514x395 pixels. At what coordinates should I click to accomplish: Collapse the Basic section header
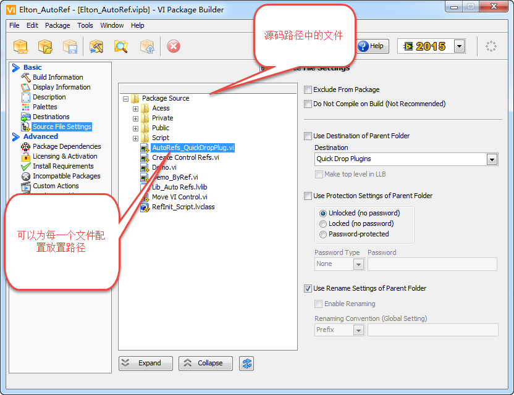[15, 67]
